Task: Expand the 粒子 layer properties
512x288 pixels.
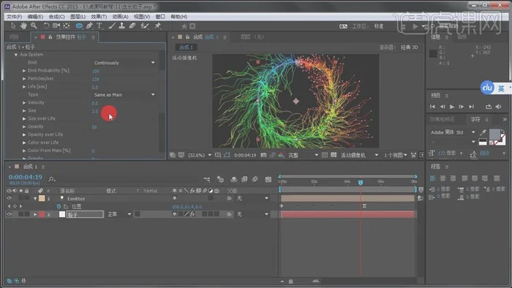Action: 35,214
